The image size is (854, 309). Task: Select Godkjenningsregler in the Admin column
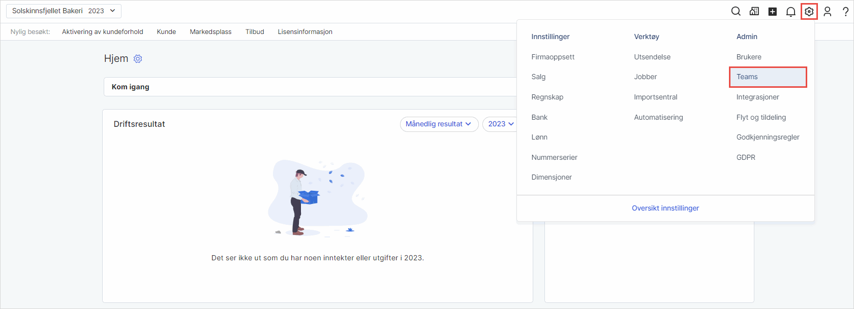768,137
